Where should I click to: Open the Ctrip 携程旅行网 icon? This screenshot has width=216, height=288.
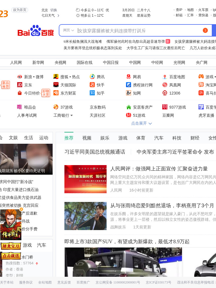pos(128,85)
